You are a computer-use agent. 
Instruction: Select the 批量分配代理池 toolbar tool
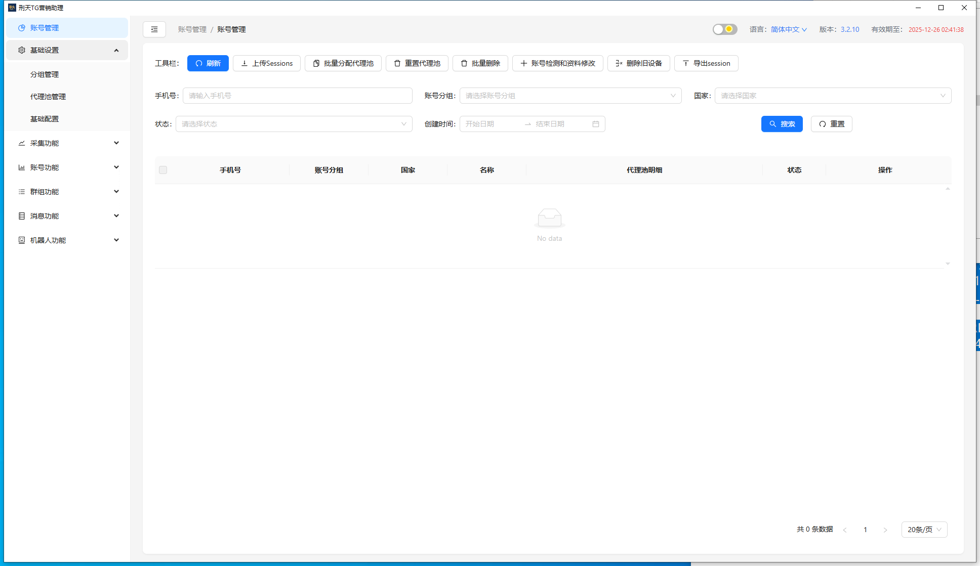pos(343,63)
